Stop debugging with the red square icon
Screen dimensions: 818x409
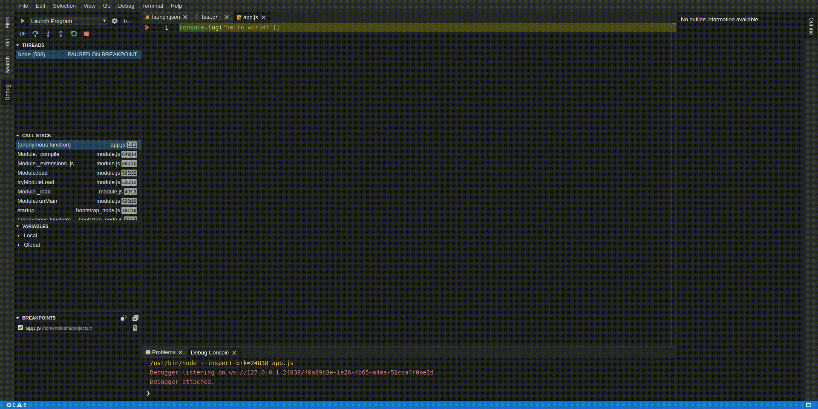[x=86, y=34]
